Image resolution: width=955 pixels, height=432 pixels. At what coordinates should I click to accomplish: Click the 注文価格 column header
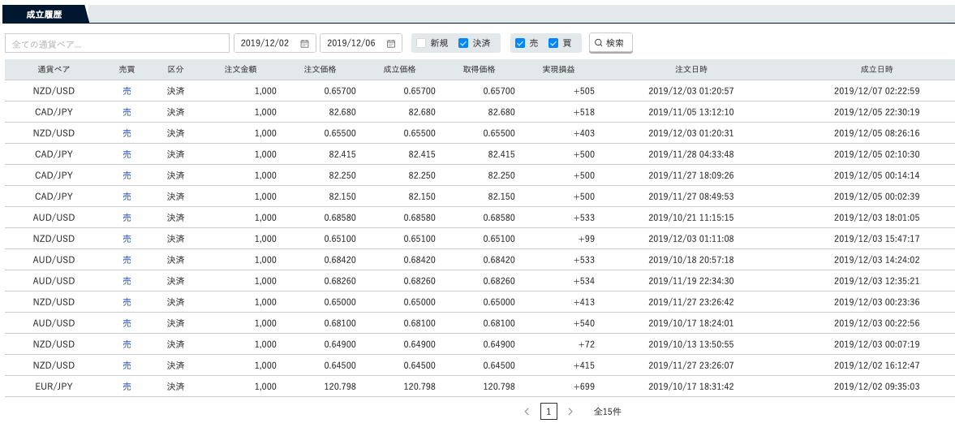pos(320,70)
